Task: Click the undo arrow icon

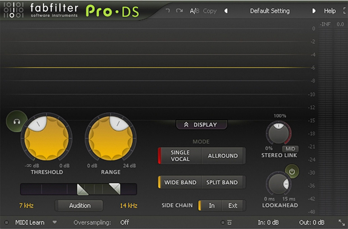Action: 168,11
